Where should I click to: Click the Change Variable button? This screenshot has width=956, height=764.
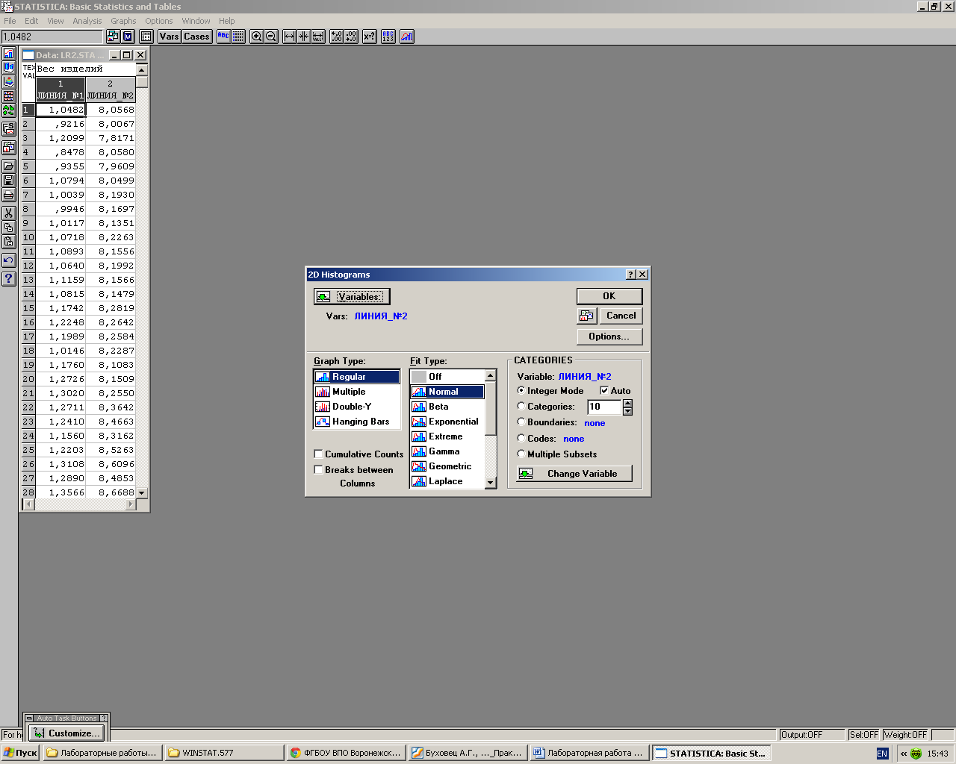pos(574,474)
